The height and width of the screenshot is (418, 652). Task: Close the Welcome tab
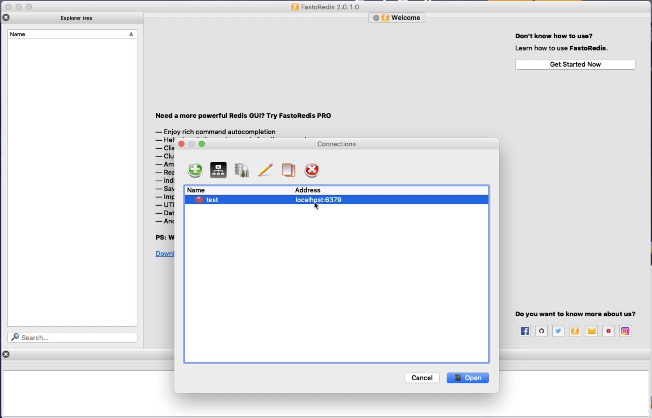[x=376, y=18]
